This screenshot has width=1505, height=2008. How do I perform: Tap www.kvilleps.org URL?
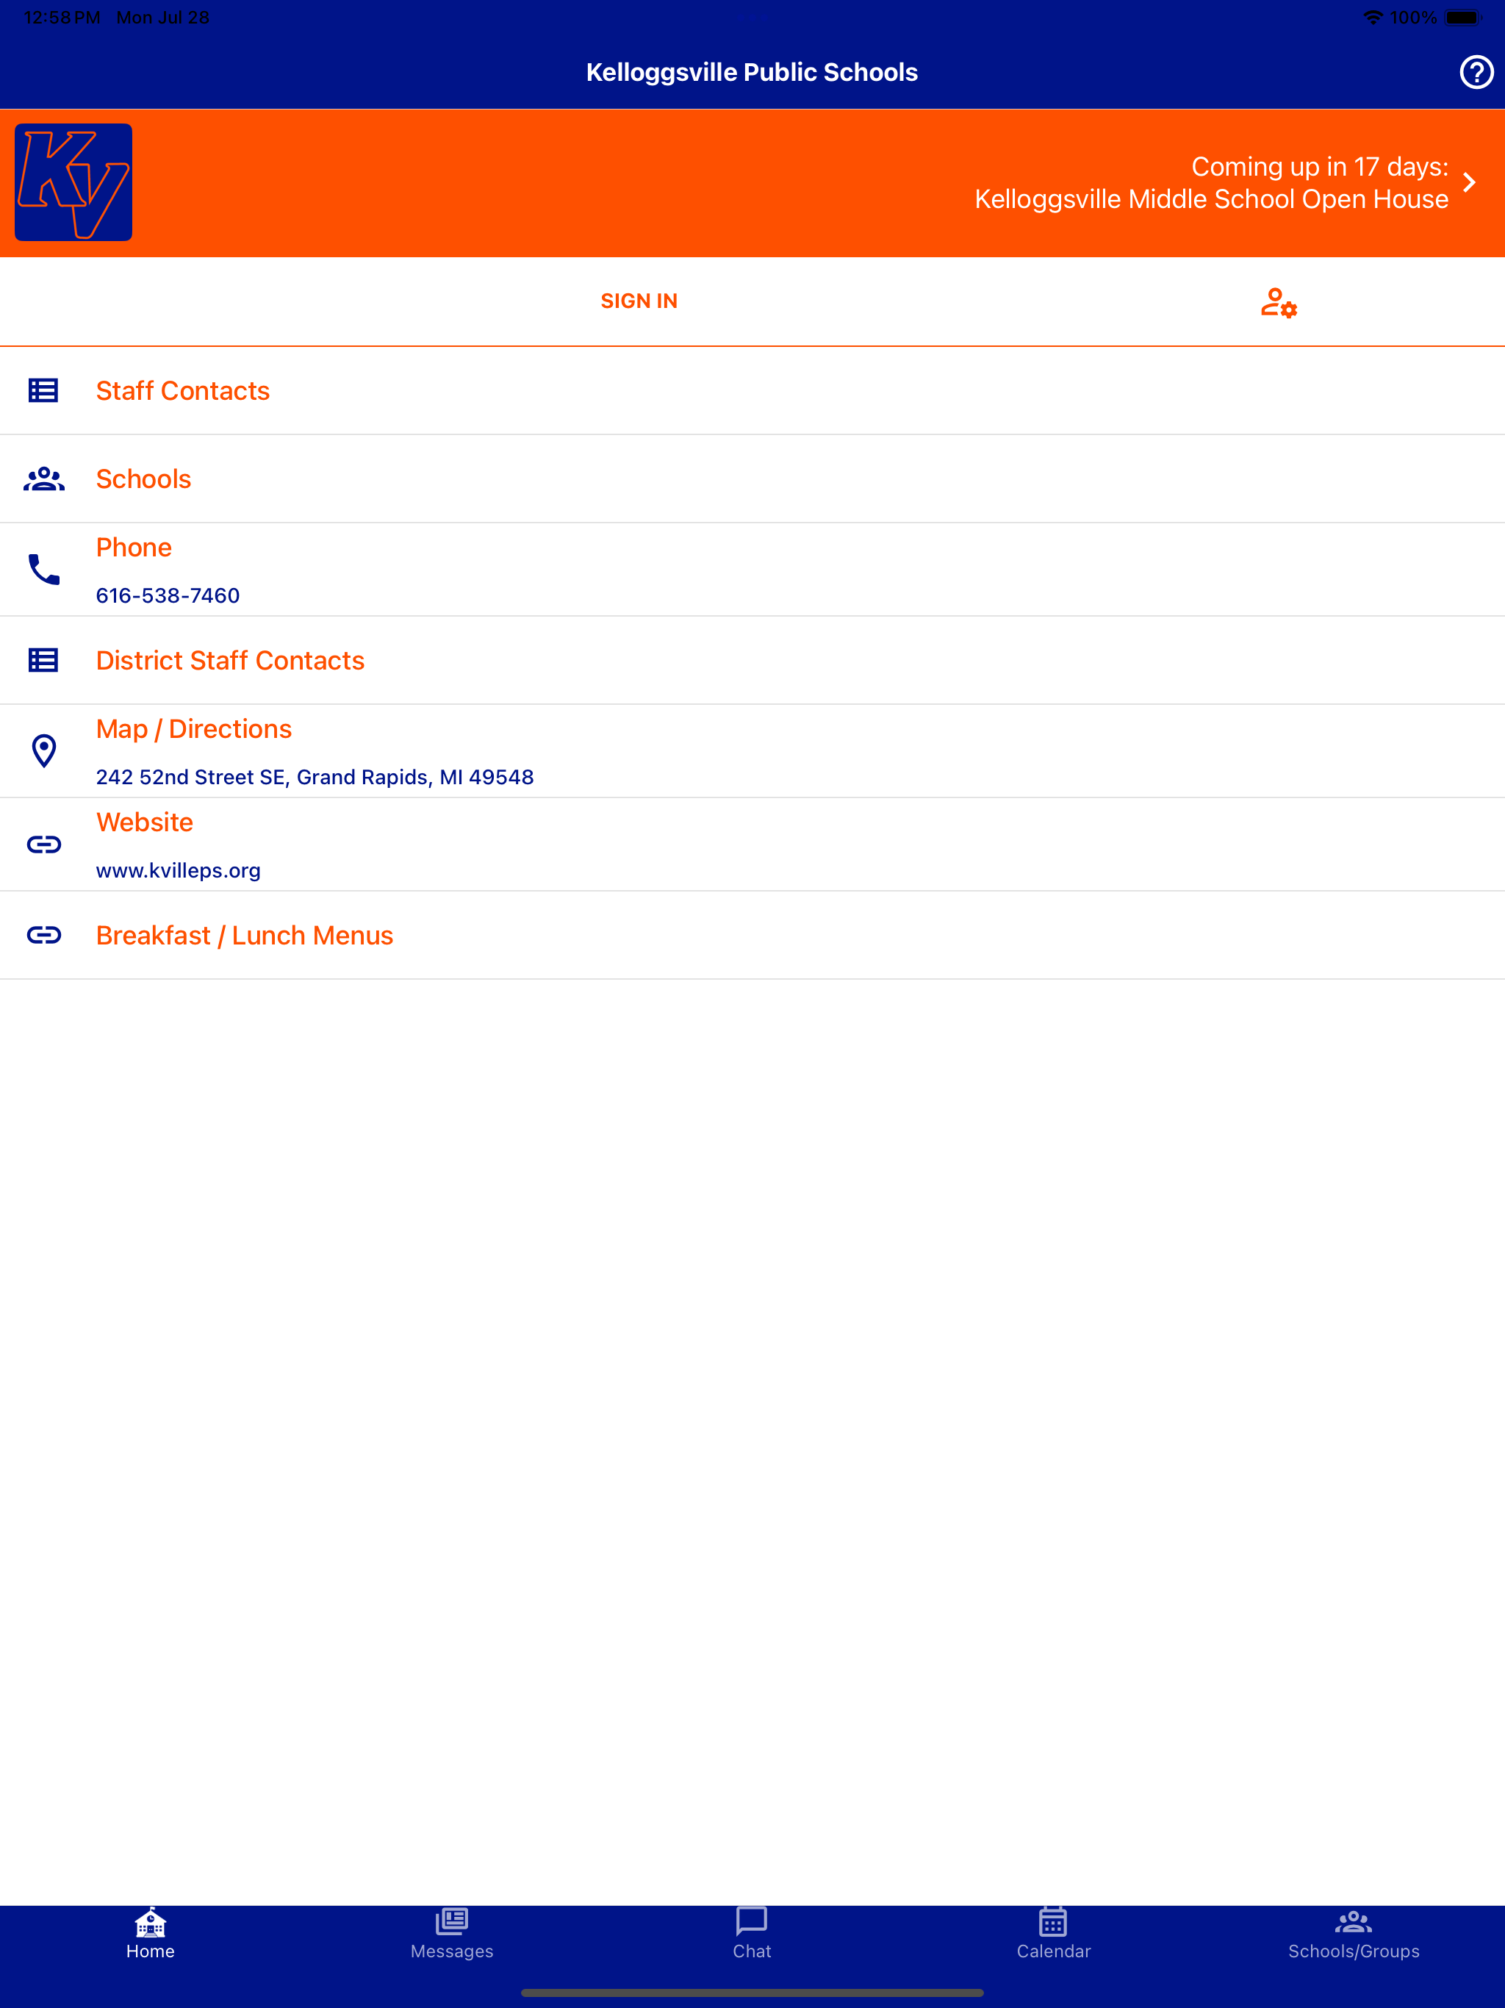[178, 870]
